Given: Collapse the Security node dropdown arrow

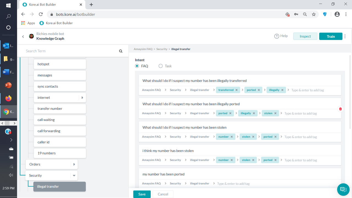Looking at the screenshot, I should pyautogui.click(x=74, y=175).
